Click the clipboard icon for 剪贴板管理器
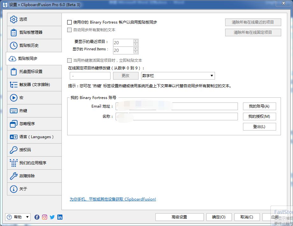Image resolution: width=293 pixels, height=226 pixels. (14, 32)
